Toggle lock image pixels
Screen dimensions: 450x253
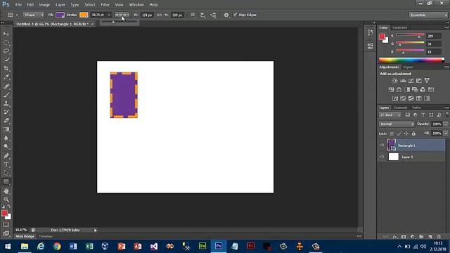(x=399, y=134)
